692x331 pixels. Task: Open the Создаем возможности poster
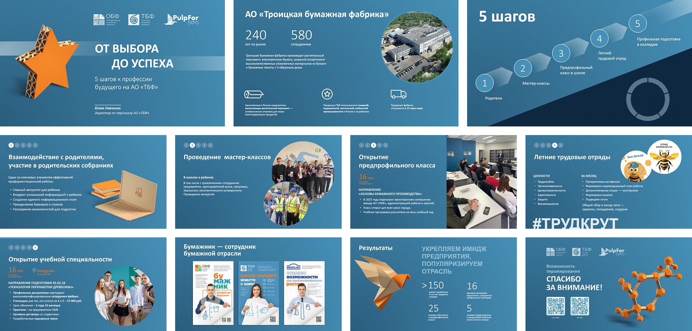tap(304, 294)
